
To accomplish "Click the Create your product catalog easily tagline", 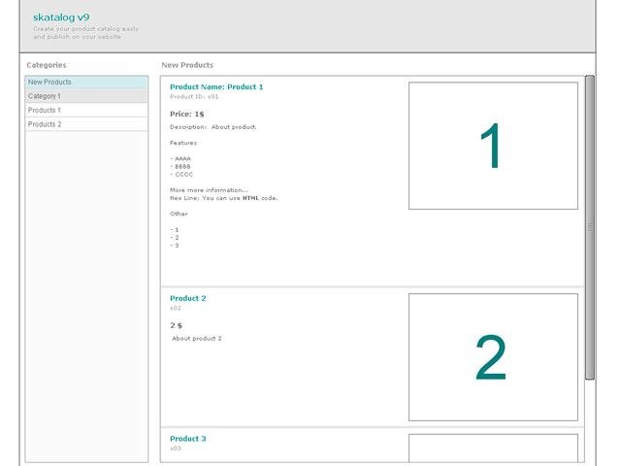I will coord(86,29).
